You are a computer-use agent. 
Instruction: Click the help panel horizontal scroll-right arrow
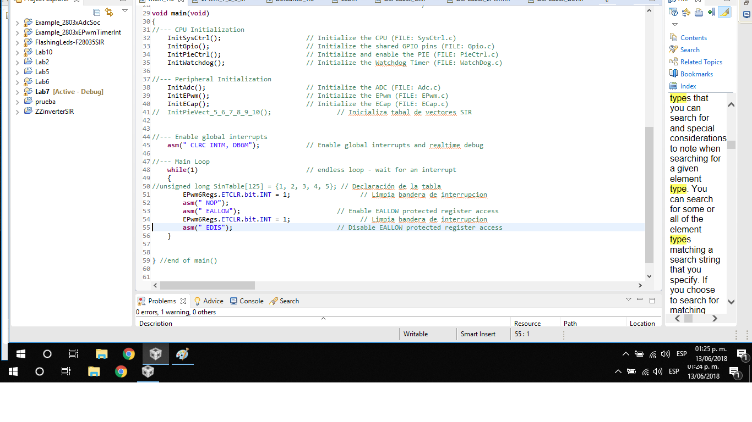tap(715, 318)
